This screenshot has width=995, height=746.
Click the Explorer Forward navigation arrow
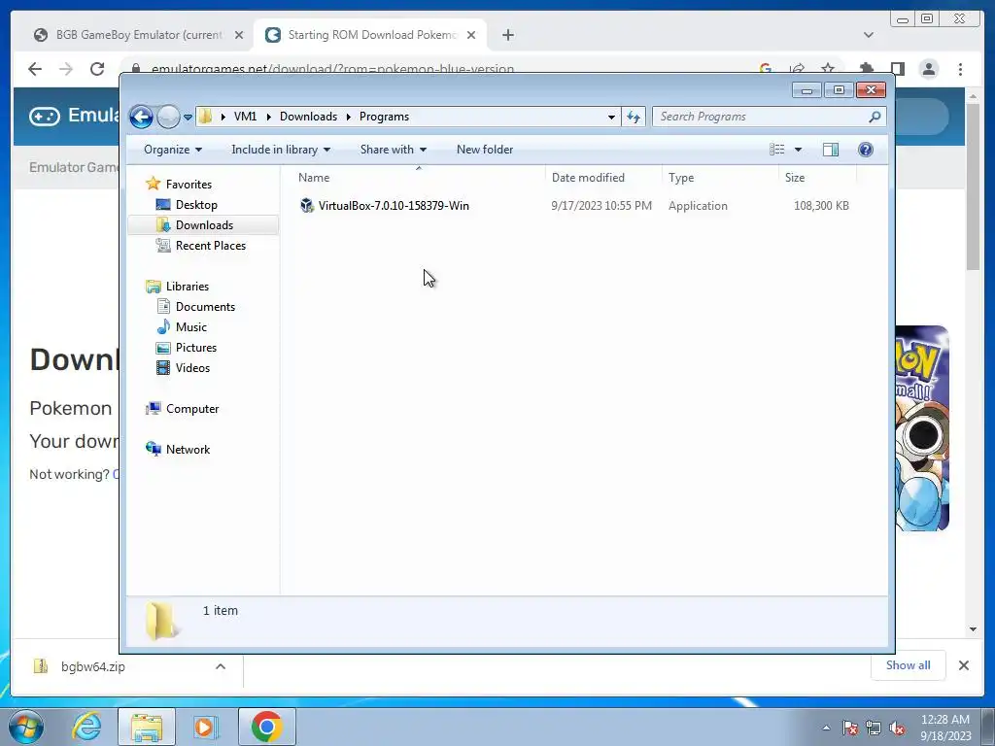click(168, 117)
